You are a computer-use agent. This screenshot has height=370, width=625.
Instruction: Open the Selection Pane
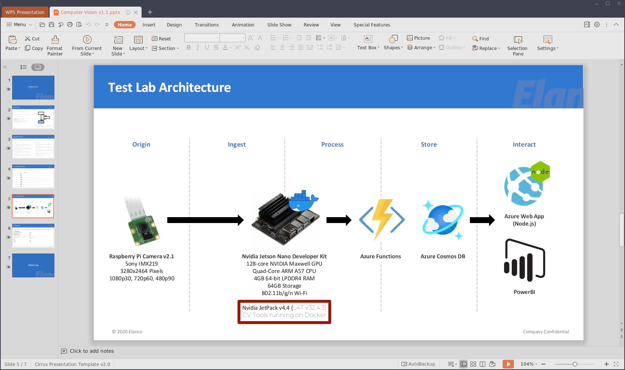518,46
